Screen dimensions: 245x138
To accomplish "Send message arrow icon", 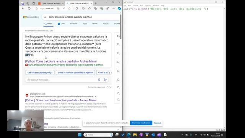I will coord(105,80).
